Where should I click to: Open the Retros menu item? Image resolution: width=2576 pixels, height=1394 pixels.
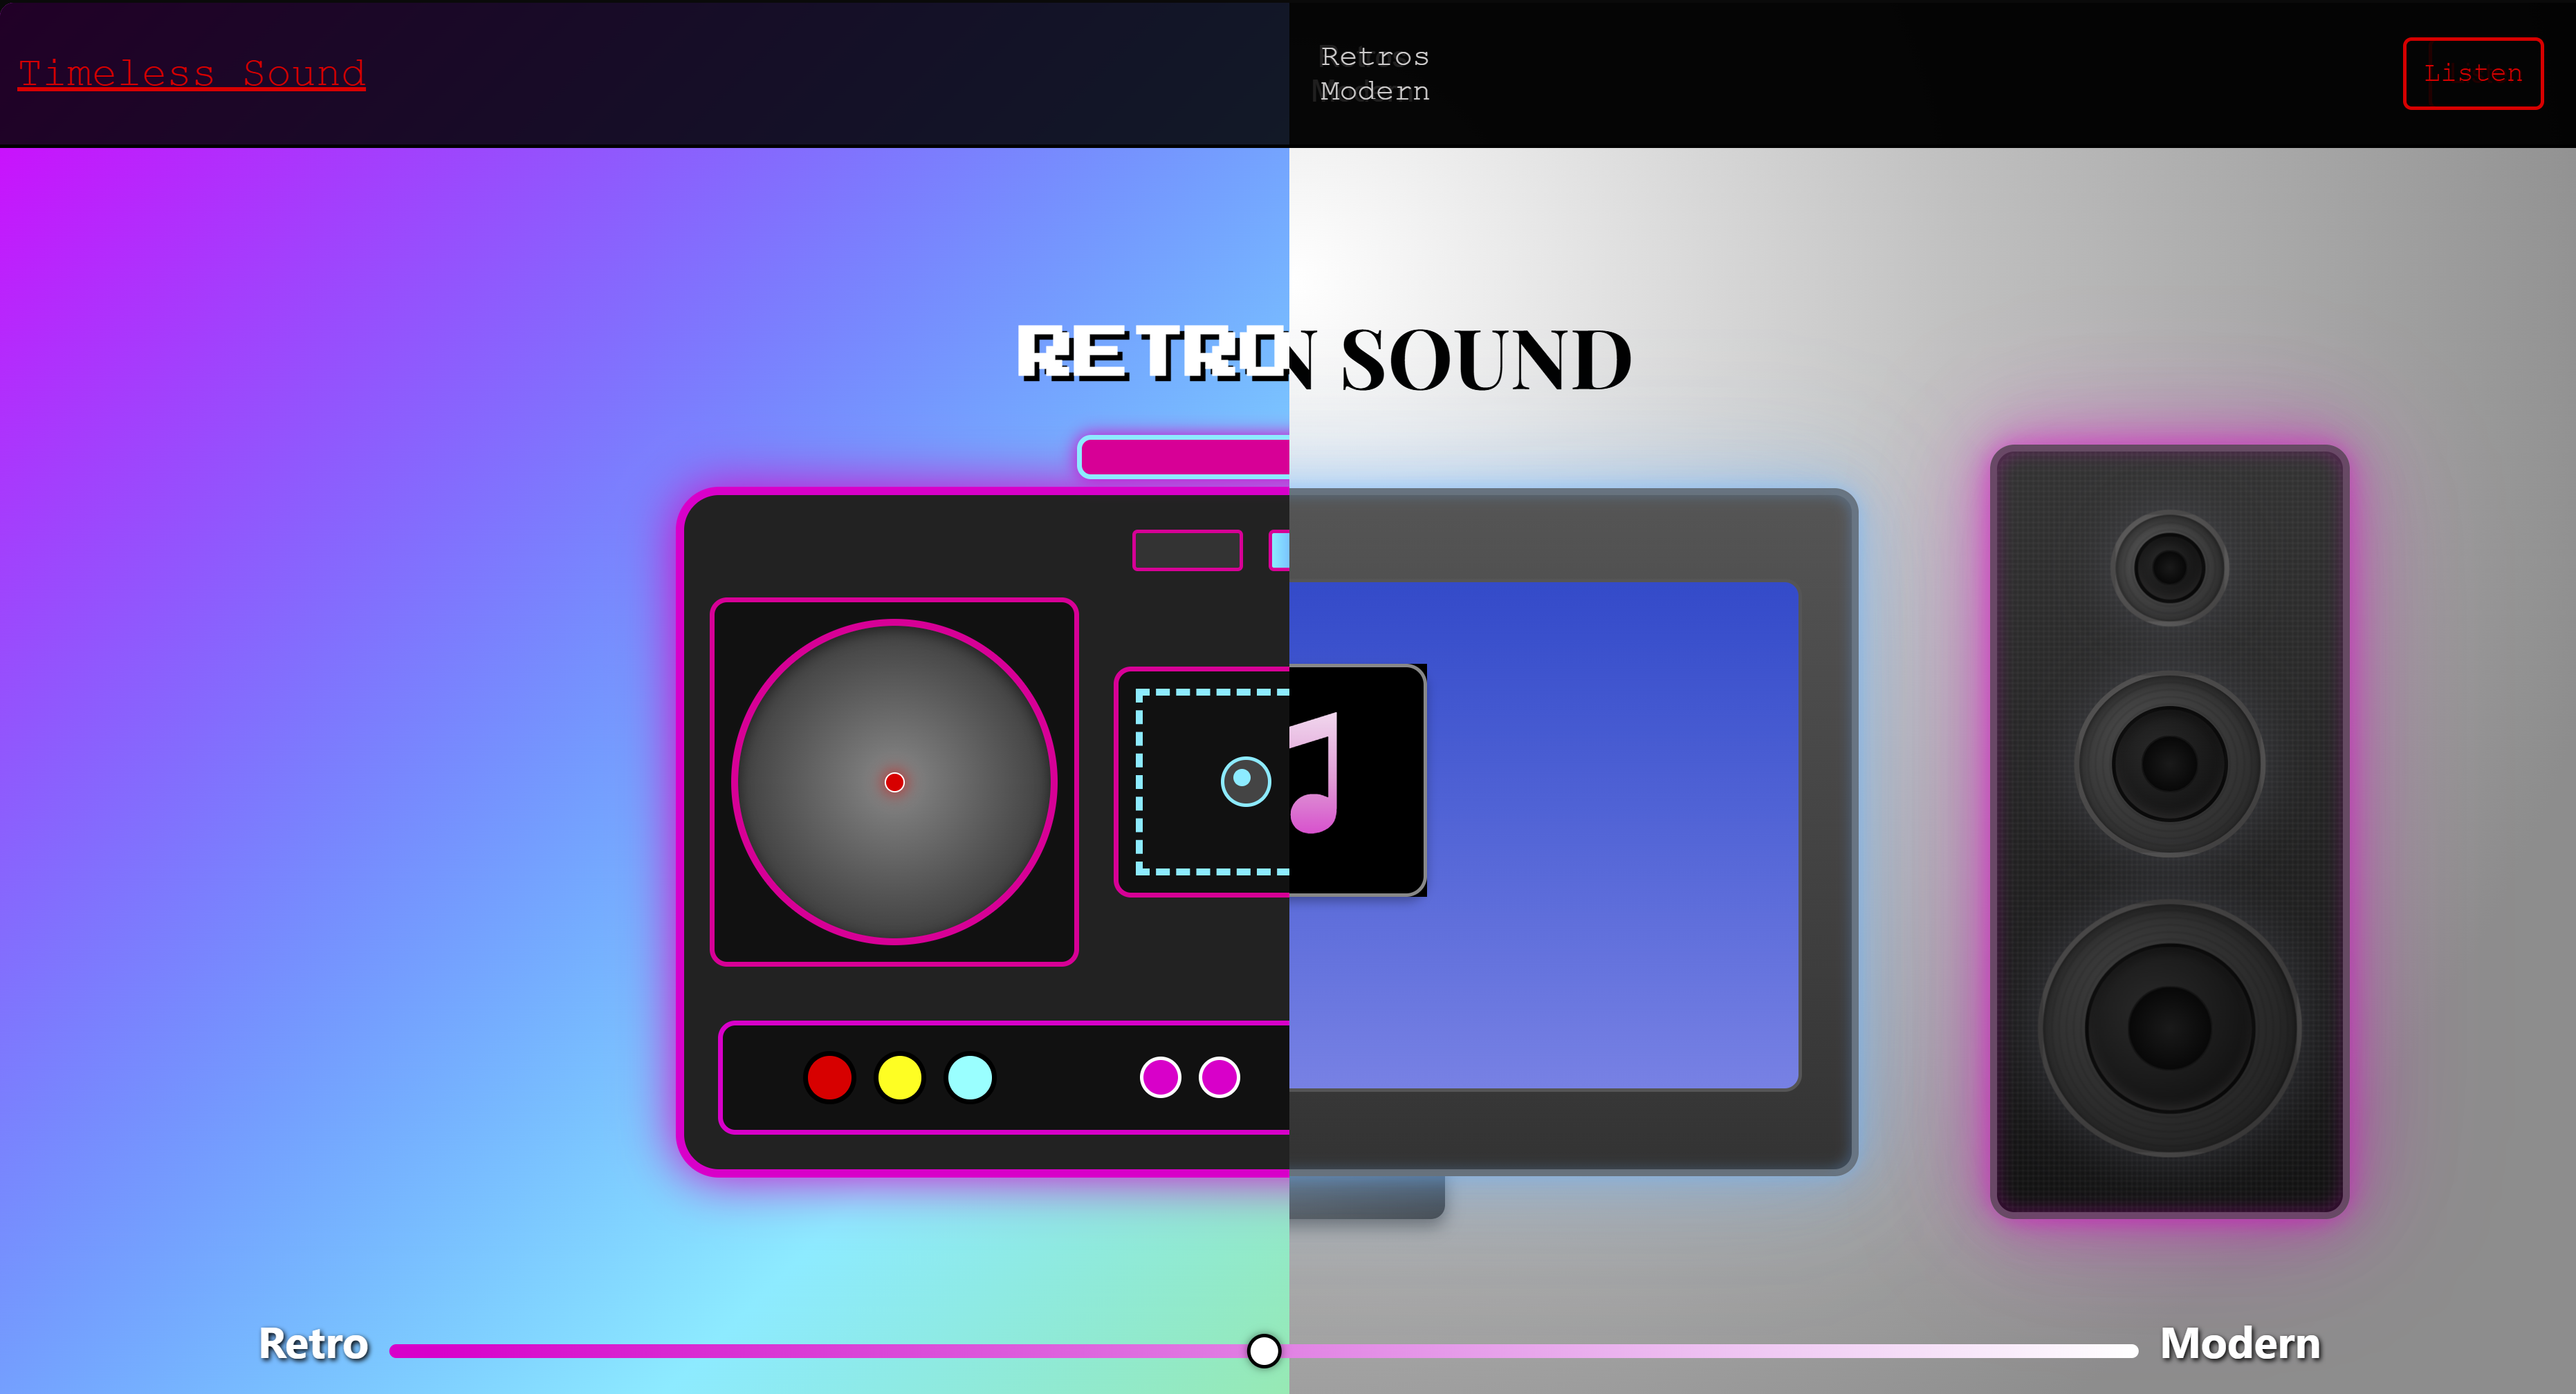tap(1374, 57)
